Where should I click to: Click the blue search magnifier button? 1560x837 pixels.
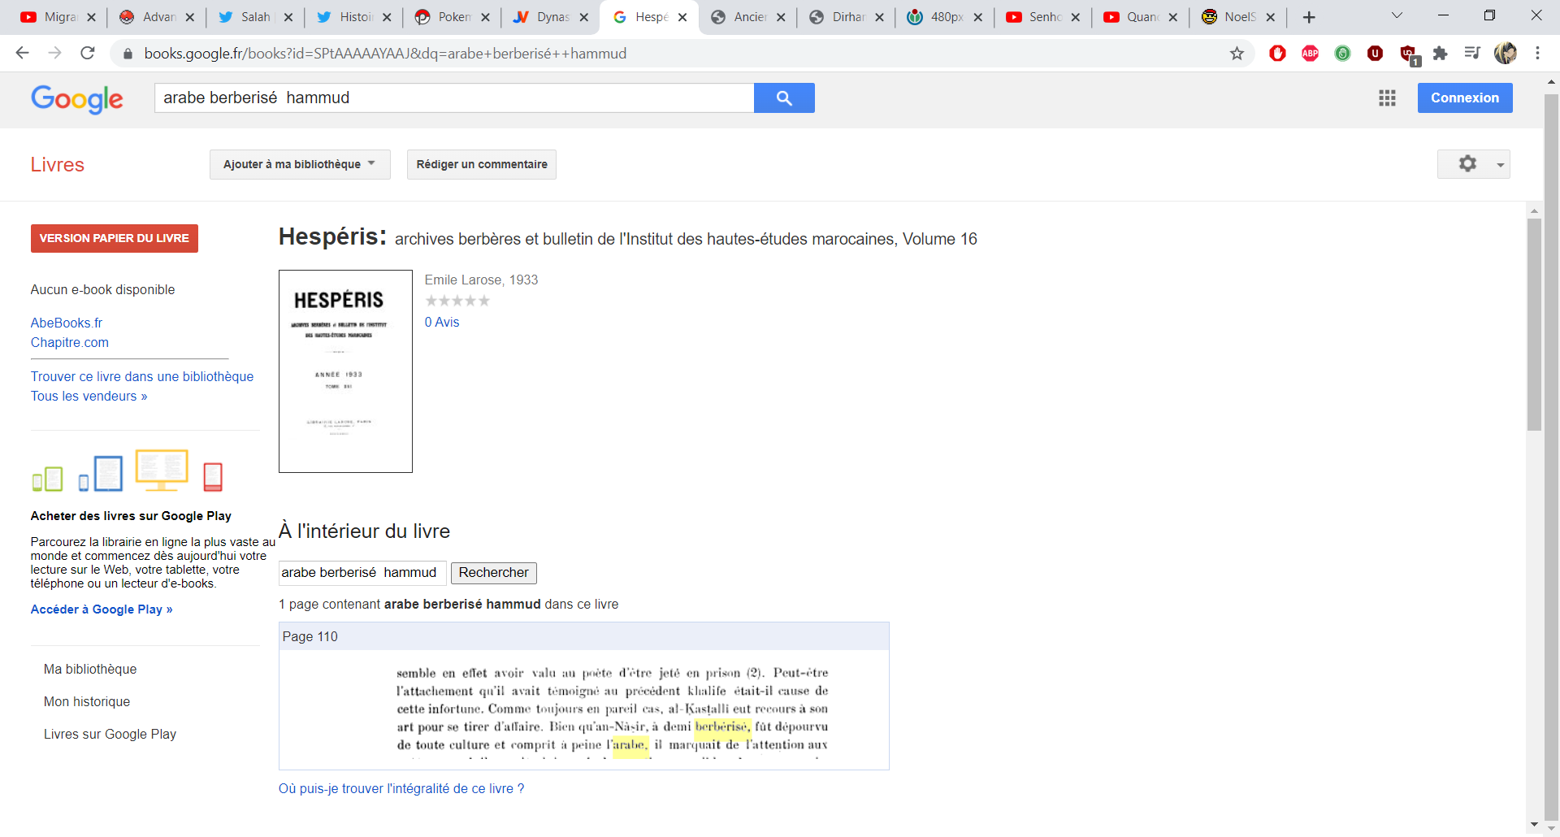click(783, 98)
